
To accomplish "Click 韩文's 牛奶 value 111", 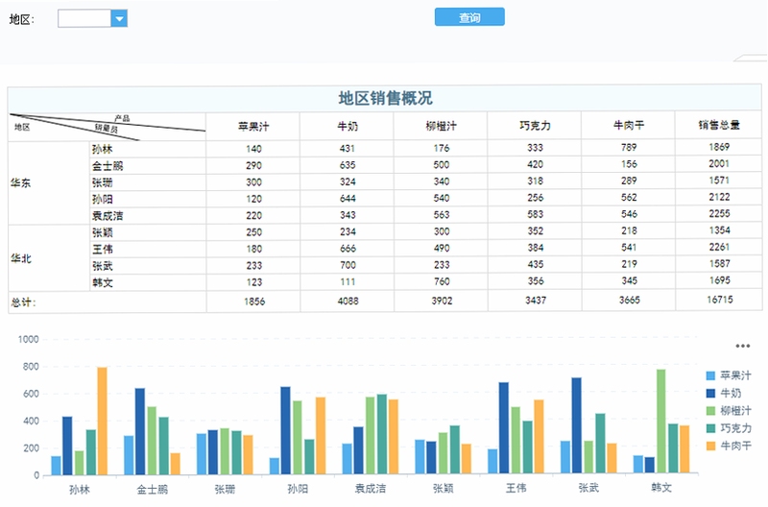I will pos(348,281).
